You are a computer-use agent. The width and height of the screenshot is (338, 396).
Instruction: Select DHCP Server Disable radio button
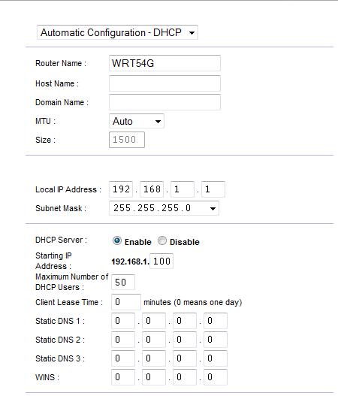pyautogui.click(x=162, y=241)
